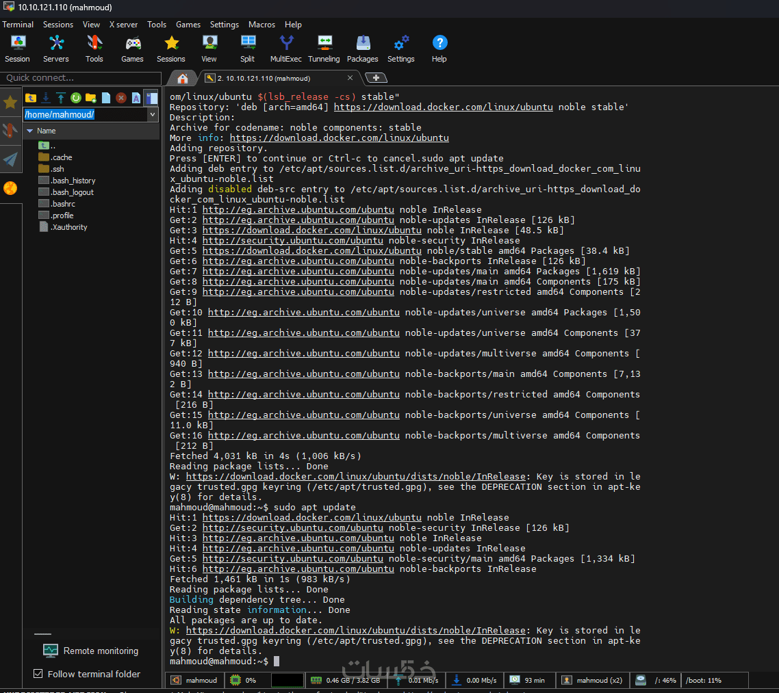The image size is (779, 693).
Task: Click the /home/mahmoud/ path field
Action: (86, 114)
